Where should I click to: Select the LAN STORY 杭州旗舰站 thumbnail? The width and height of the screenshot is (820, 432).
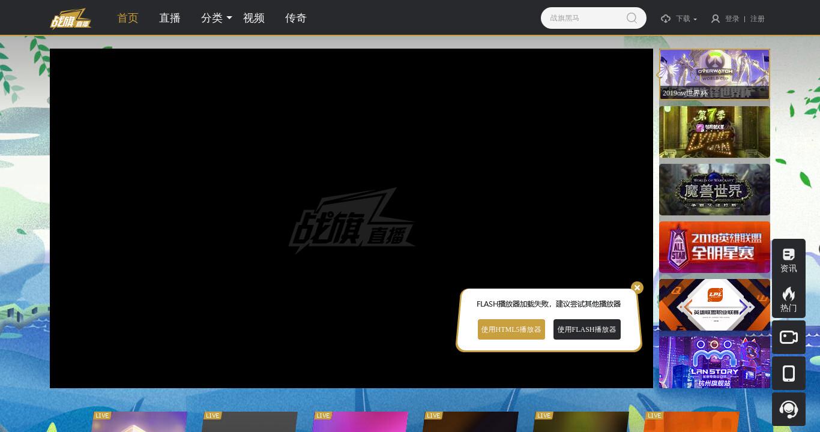[714, 362]
